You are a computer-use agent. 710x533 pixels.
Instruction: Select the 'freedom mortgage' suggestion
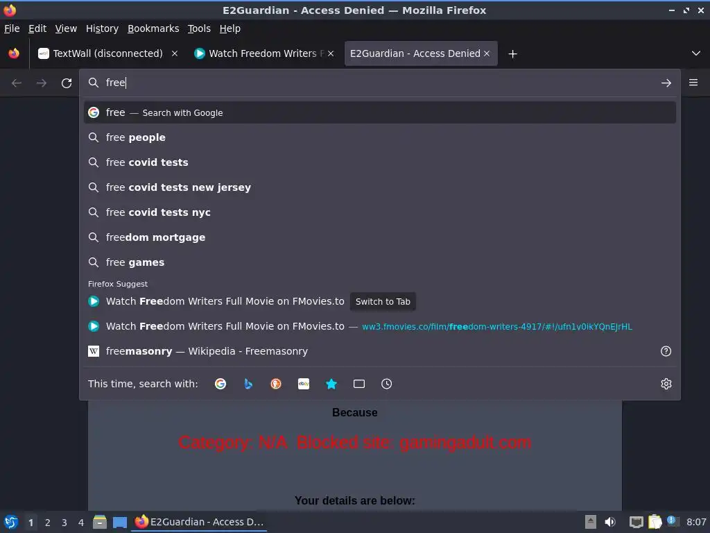379,237
